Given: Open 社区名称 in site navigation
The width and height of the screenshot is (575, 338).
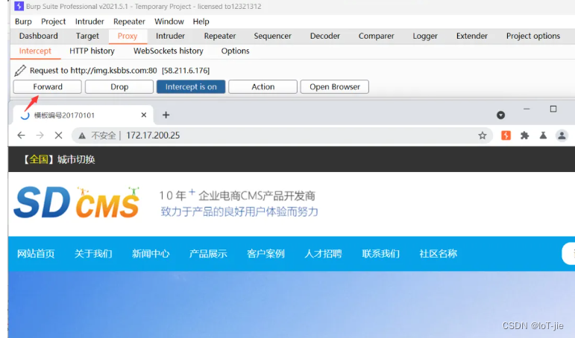Looking at the screenshot, I should 439,253.
